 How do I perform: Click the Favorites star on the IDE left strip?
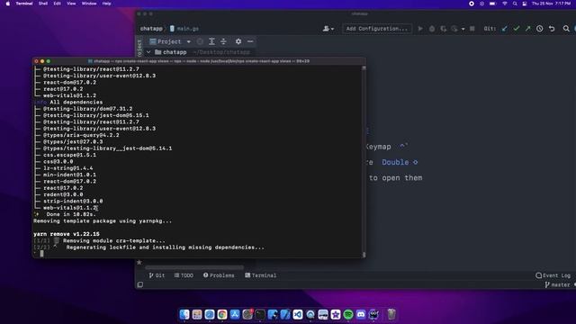pyautogui.click(x=139, y=262)
